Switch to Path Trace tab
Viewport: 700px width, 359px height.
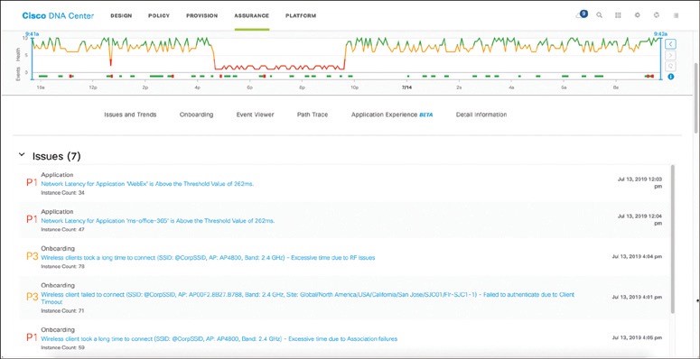click(x=313, y=115)
